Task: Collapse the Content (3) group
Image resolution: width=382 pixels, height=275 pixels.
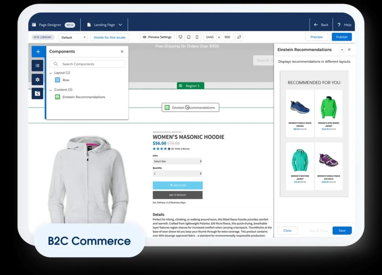Action: (x=51, y=90)
